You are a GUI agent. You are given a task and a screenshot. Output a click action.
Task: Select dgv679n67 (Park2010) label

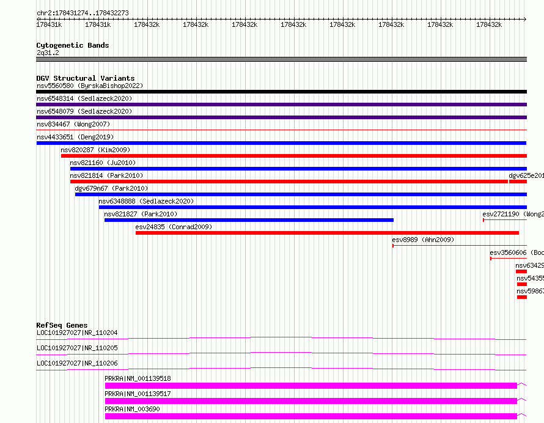click(x=111, y=188)
